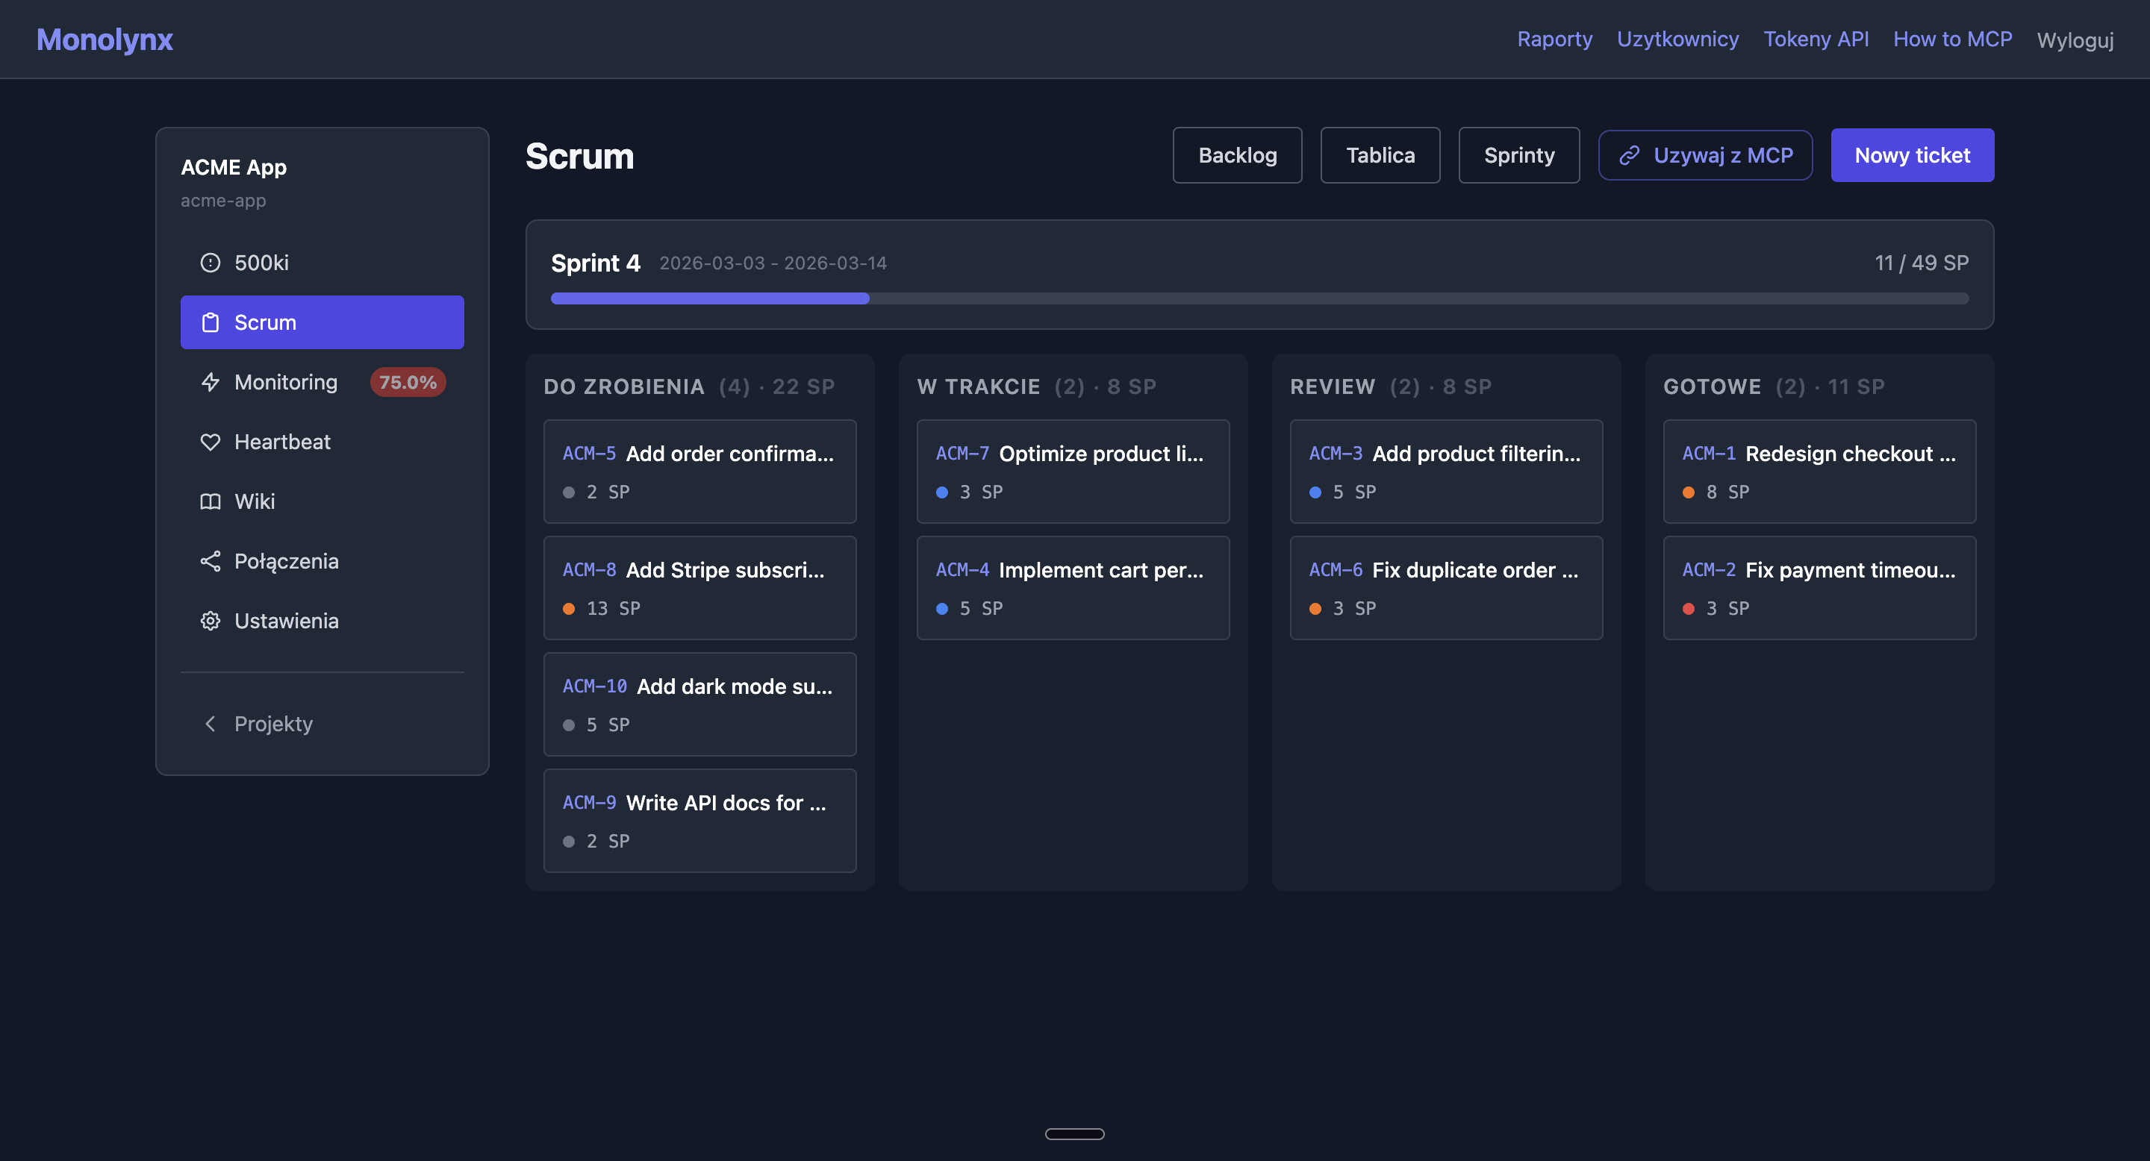This screenshot has height=1161, width=2150.
Task: Click the Heartbeat heart icon
Action: 211,441
